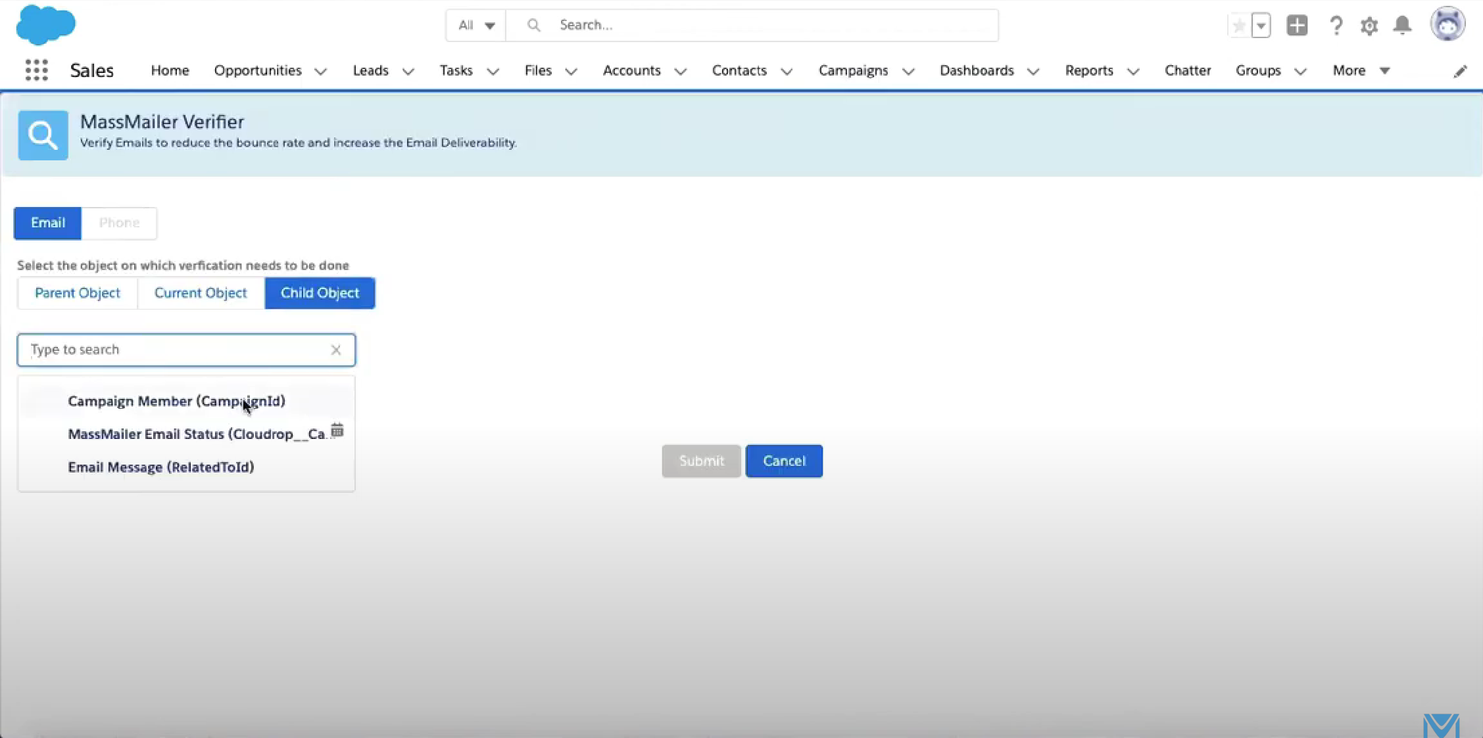Choose the Child Object option
The width and height of the screenshot is (1483, 738).
pos(320,293)
